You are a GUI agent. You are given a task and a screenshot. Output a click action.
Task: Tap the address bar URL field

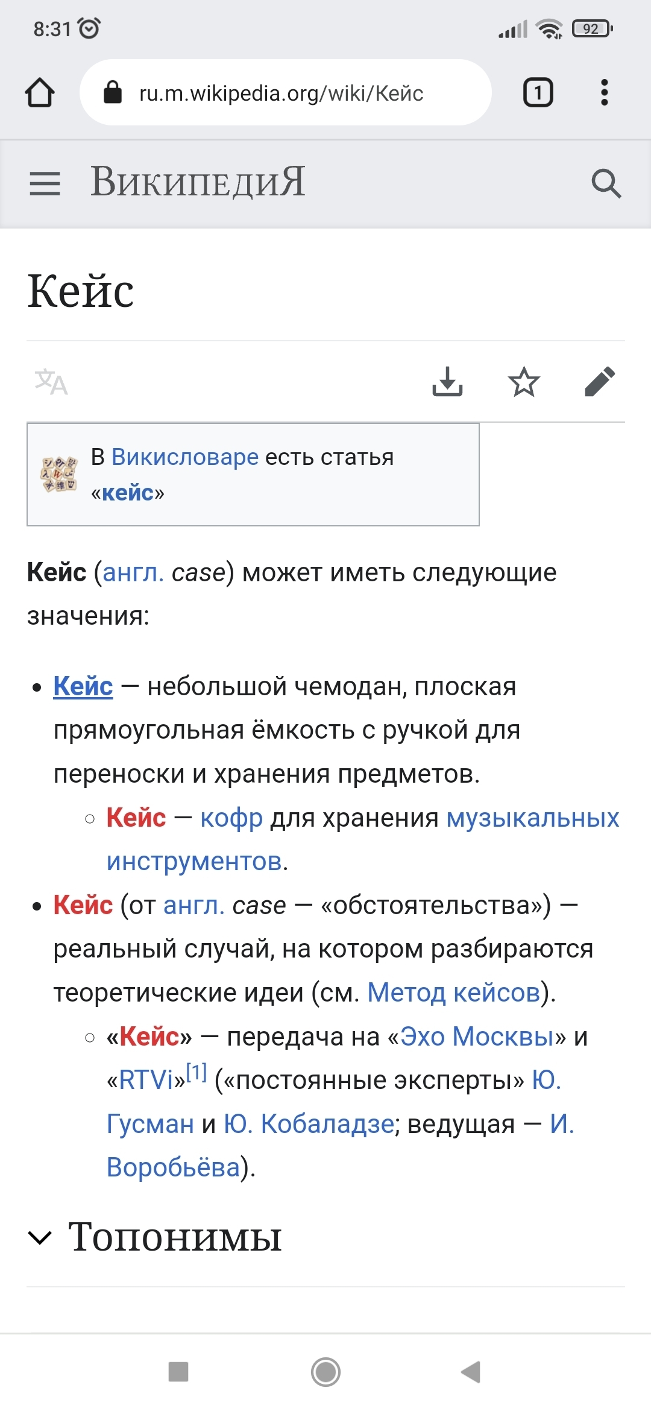click(x=281, y=93)
